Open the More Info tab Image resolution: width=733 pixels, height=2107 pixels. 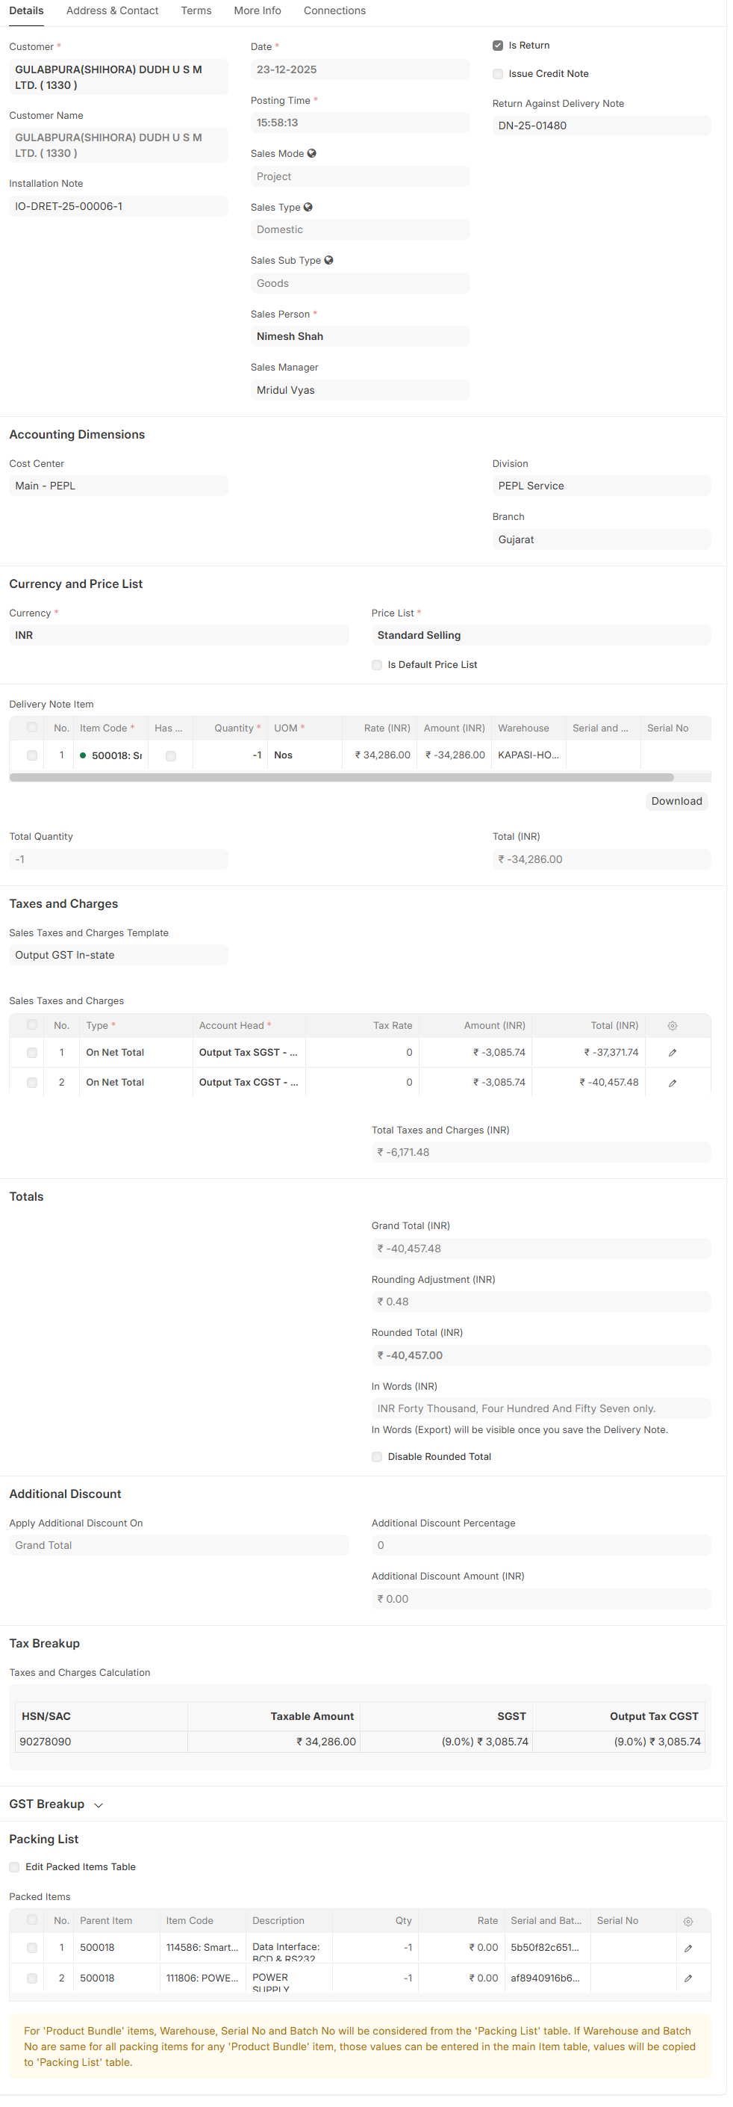pyautogui.click(x=257, y=10)
